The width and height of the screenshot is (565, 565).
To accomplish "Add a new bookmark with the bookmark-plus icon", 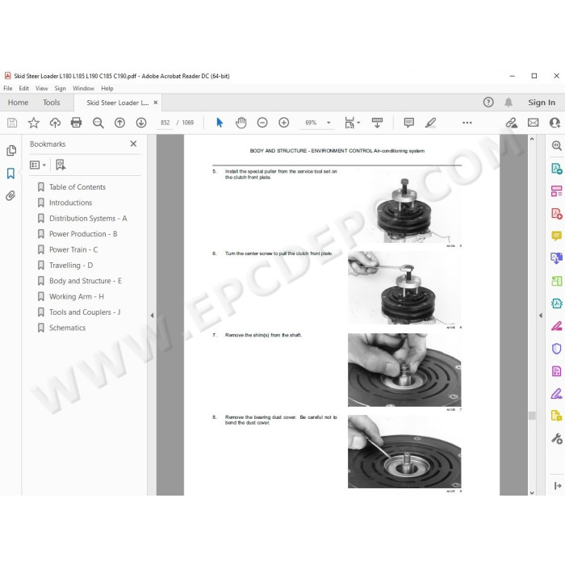I will [x=61, y=165].
